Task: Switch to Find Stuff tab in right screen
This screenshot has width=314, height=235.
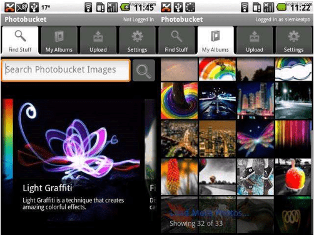Action: point(176,41)
